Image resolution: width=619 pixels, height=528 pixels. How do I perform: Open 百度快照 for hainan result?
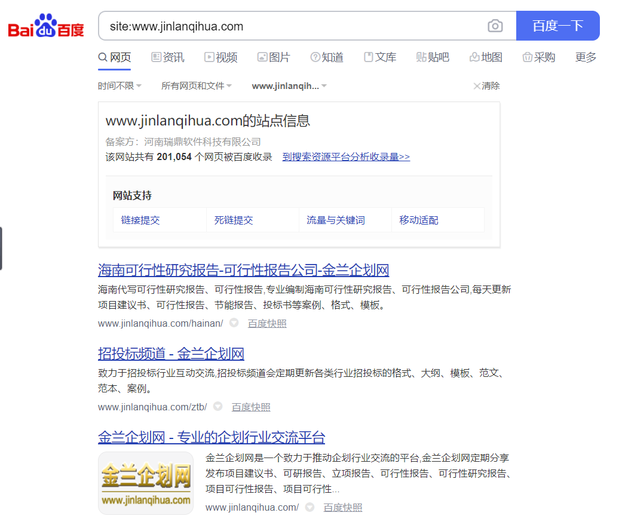[x=267, y=323]
